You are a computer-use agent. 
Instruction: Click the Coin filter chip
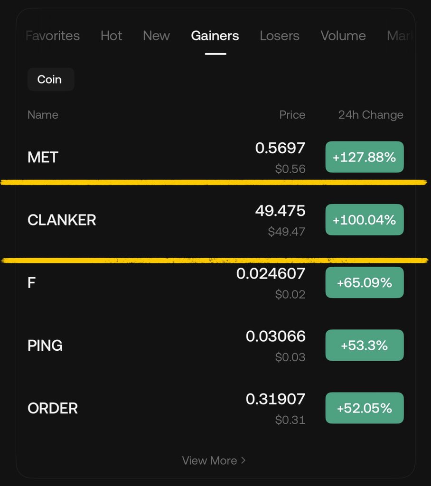coord(50,79)
